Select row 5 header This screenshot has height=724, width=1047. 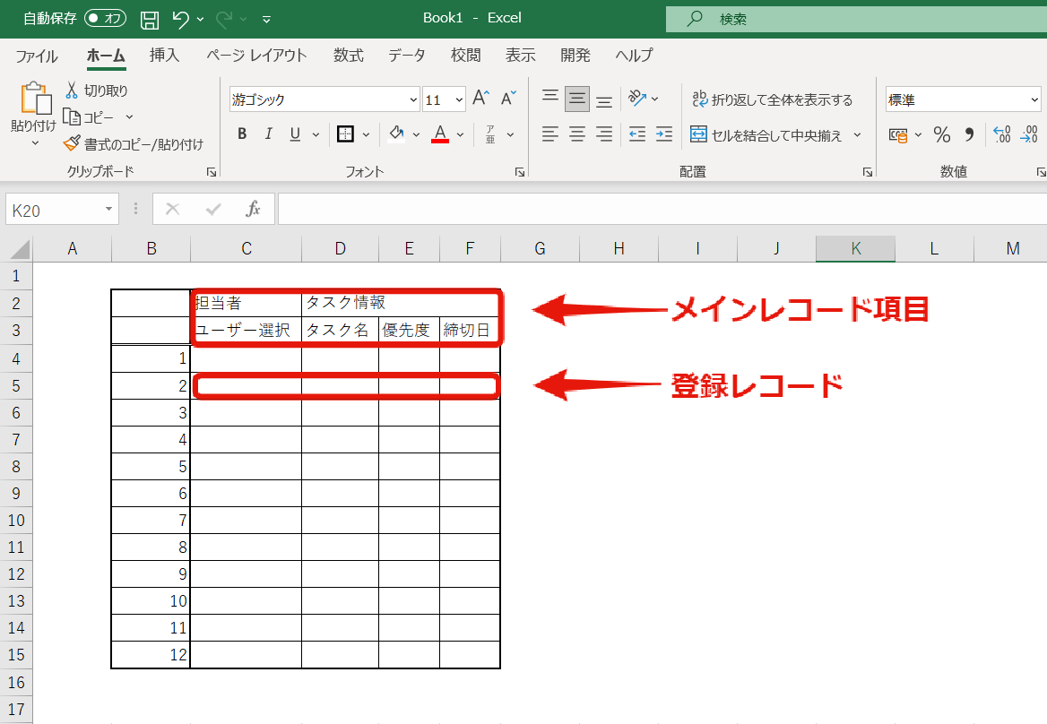click(16, 385)
